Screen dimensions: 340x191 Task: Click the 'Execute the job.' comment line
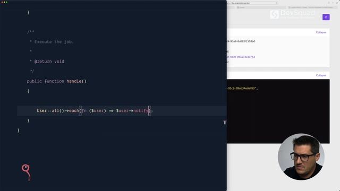click(54, 42)
